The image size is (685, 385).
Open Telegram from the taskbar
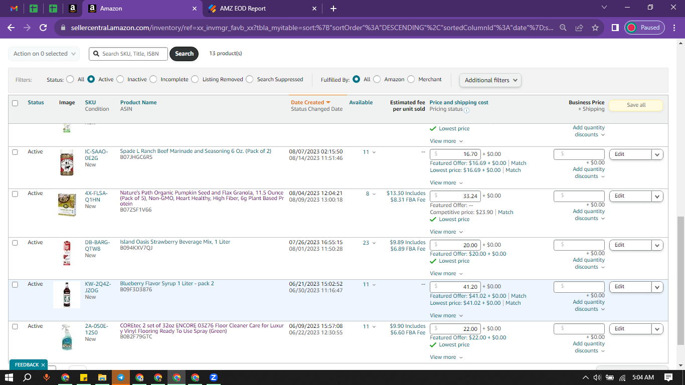click(x=121, y=377)
